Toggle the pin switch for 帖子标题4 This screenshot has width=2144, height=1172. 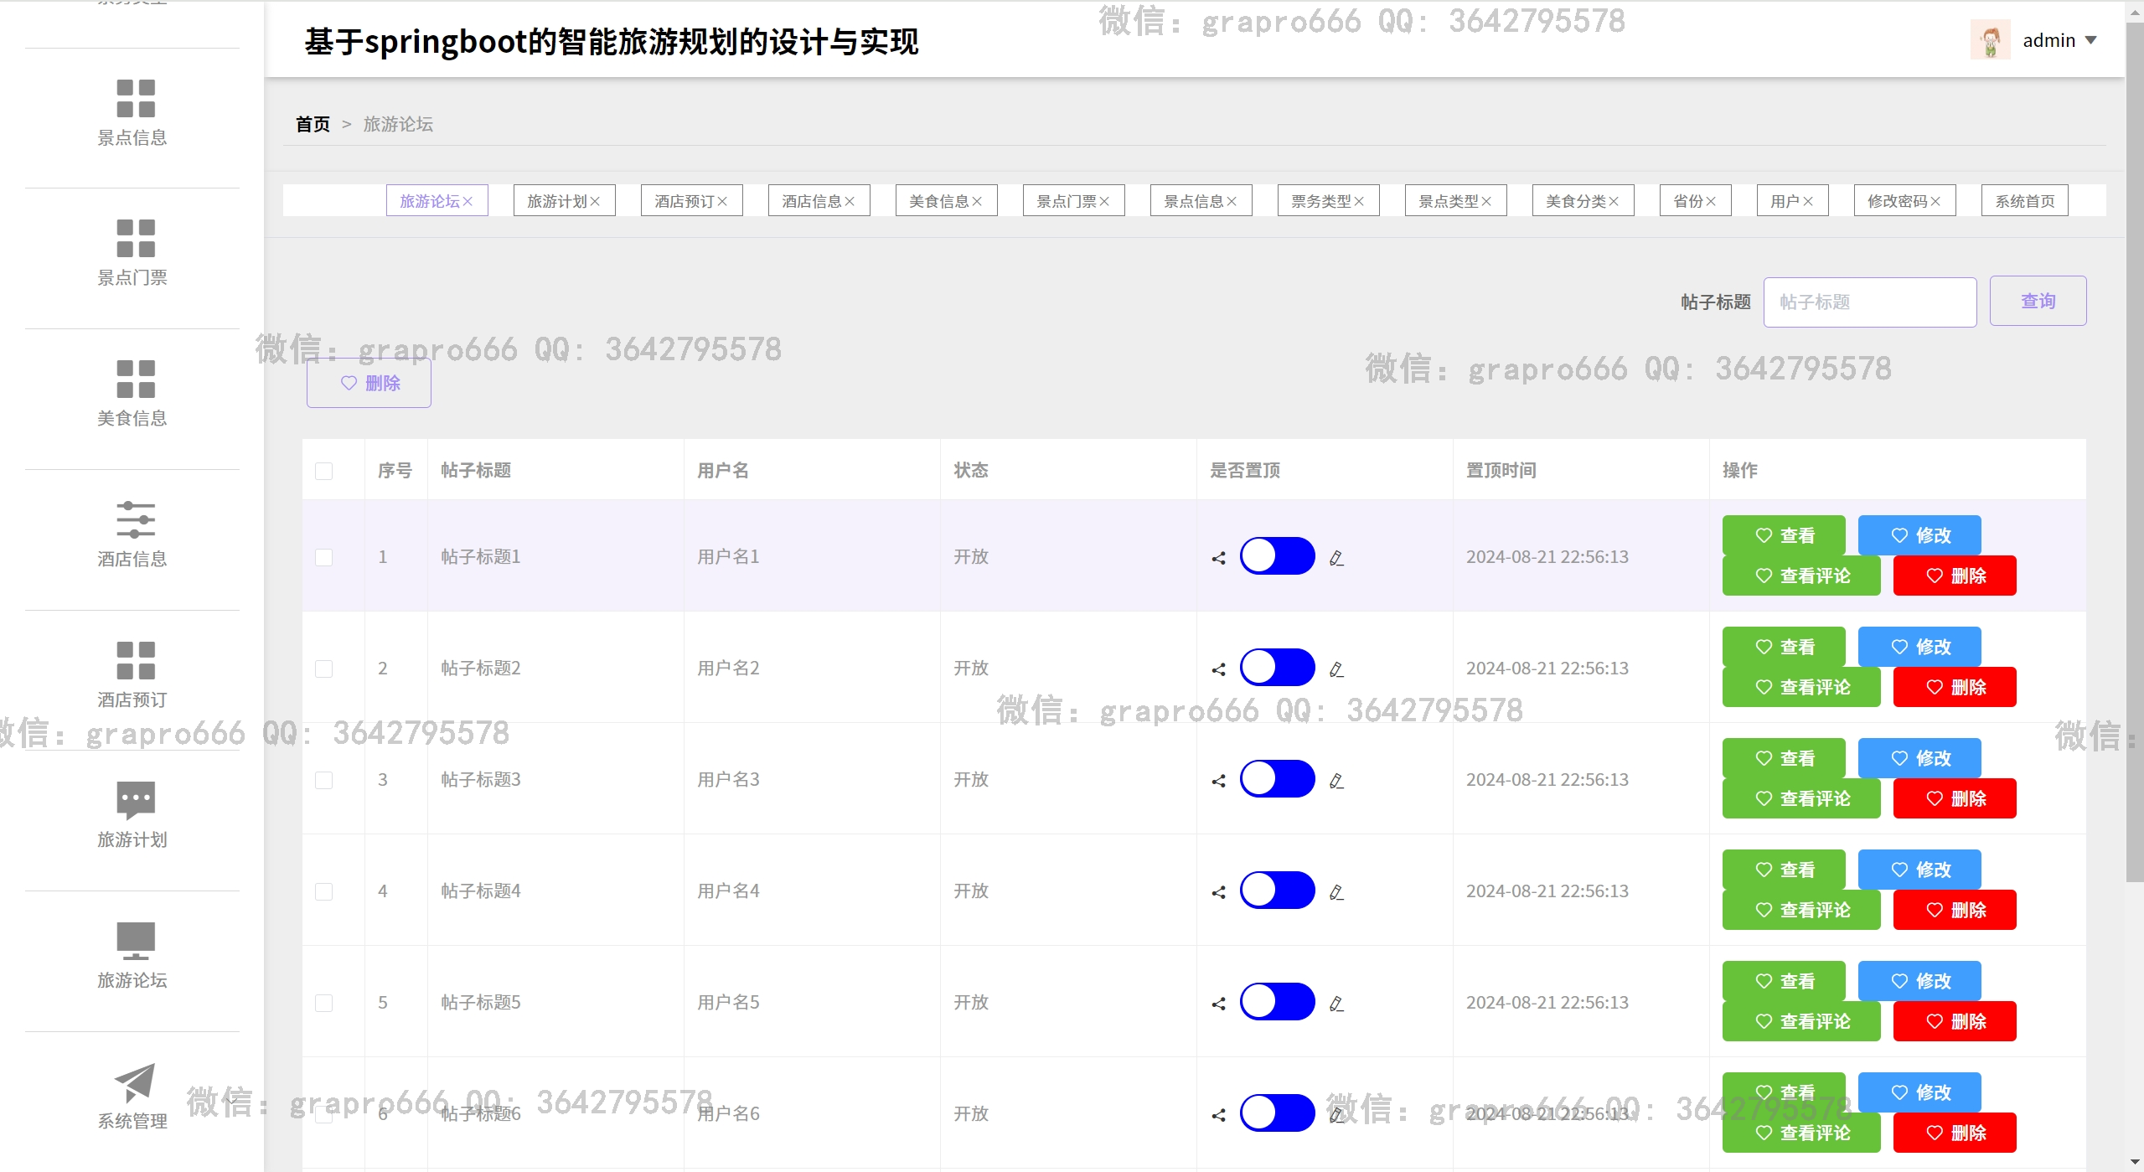[x=1277, y=891]
